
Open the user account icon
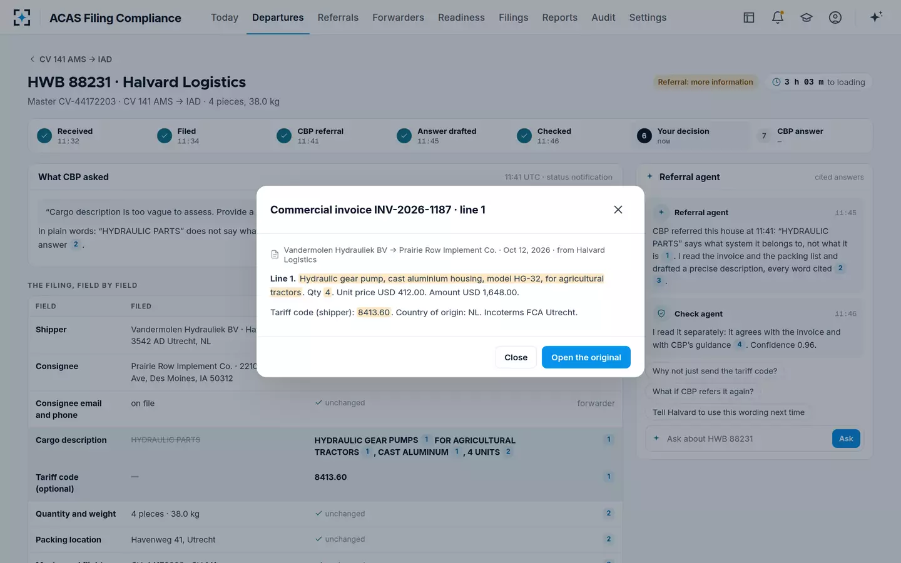[835, 18]
